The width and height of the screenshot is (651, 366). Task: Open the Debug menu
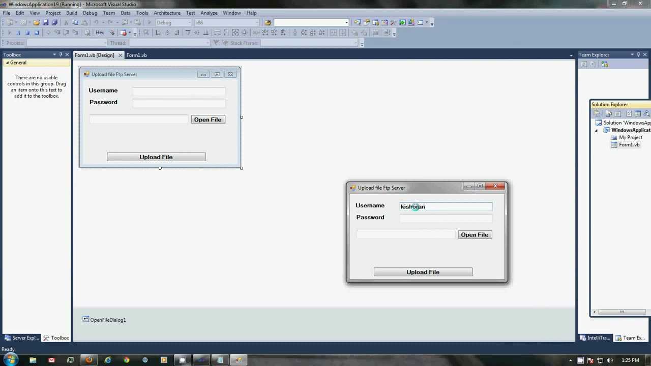pyautogui.click(x=90, y=13)
